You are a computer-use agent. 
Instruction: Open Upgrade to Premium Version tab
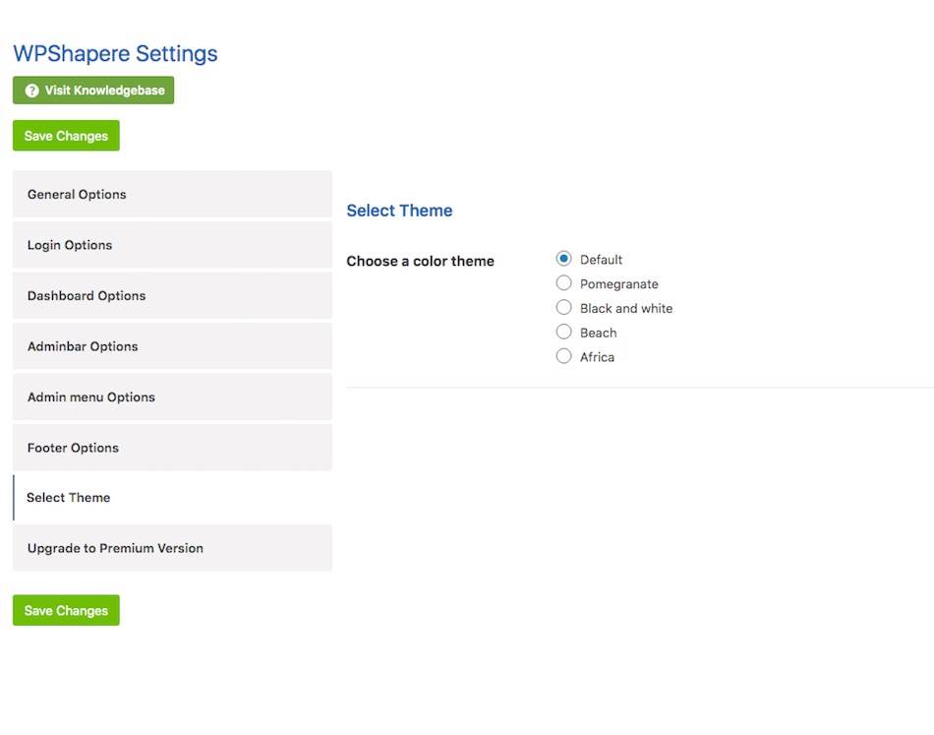(x=172, y=548)
